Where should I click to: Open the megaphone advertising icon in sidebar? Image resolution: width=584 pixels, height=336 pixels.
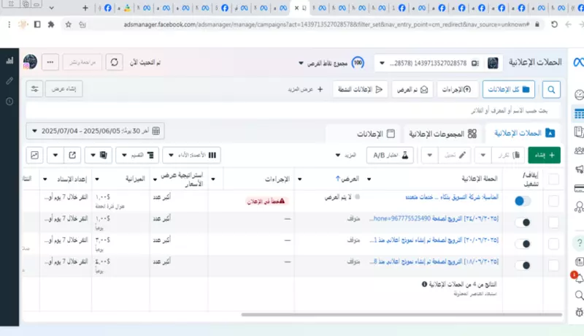580,169
